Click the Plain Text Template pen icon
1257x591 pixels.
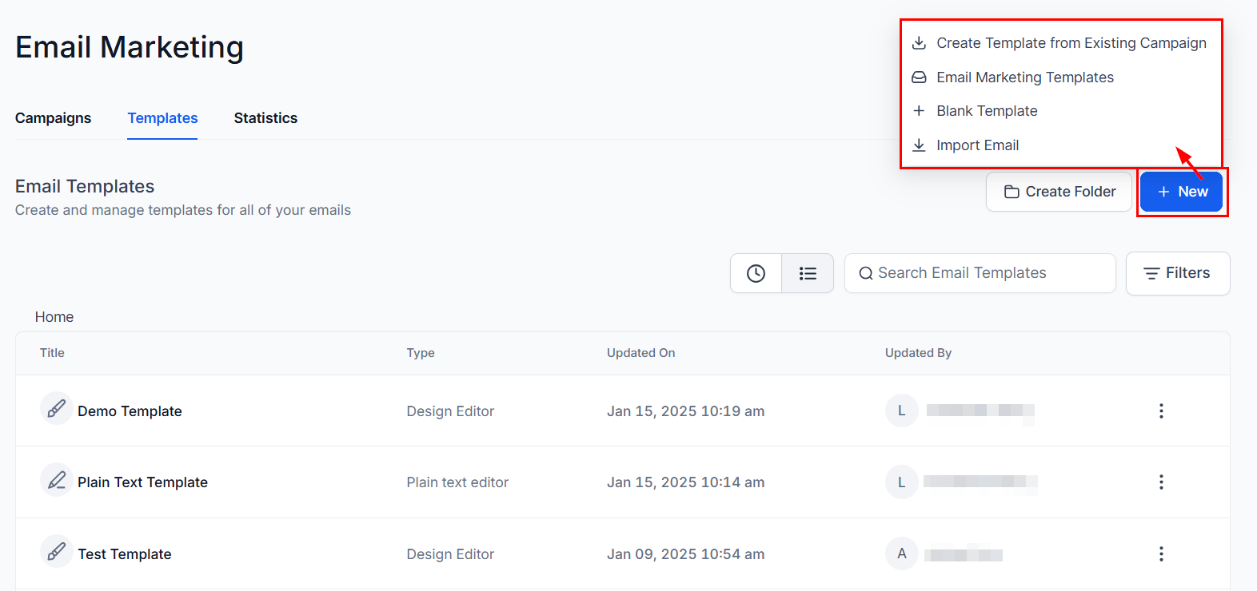click(x=56, y=481)
